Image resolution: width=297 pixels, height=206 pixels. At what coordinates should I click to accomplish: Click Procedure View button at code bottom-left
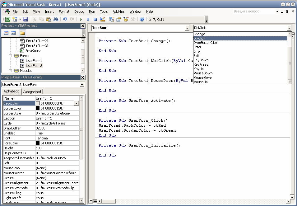tap(91, 201)
